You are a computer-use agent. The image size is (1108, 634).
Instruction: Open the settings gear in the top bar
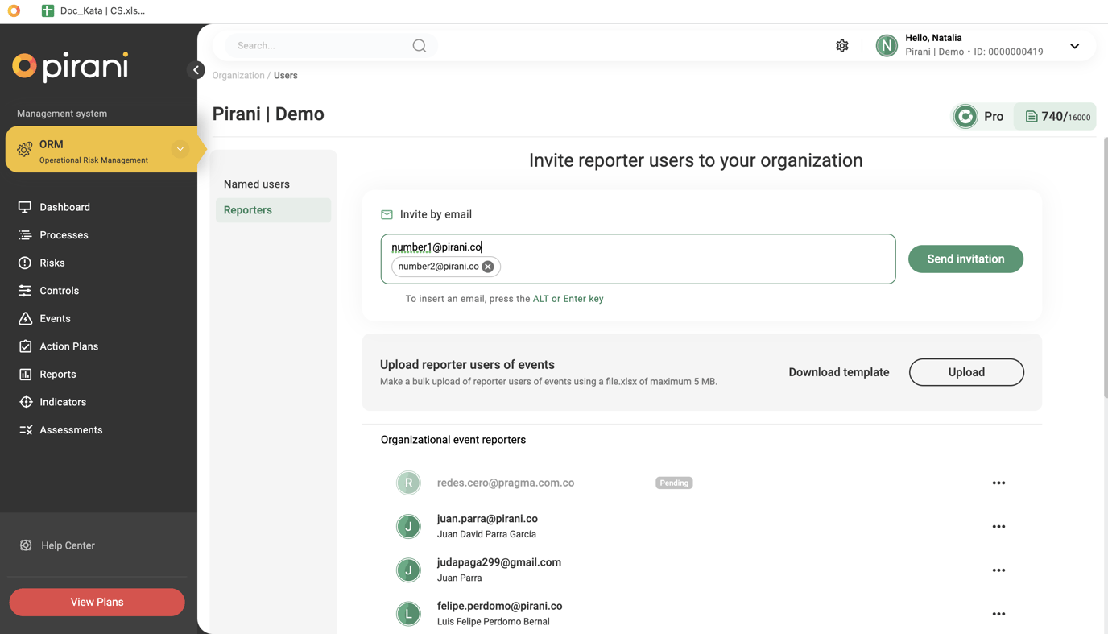click(x=841, y=45)
